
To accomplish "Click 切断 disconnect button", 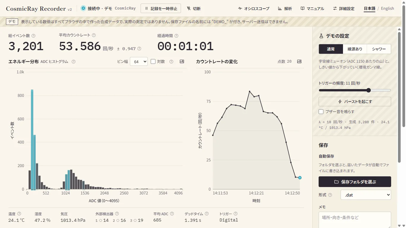I will click(x=194, y=9).
